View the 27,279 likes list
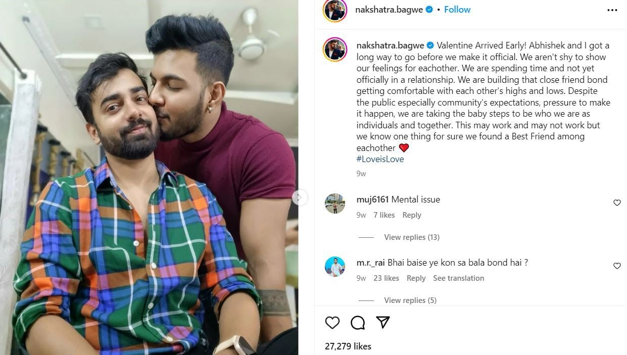 point(348,346)
